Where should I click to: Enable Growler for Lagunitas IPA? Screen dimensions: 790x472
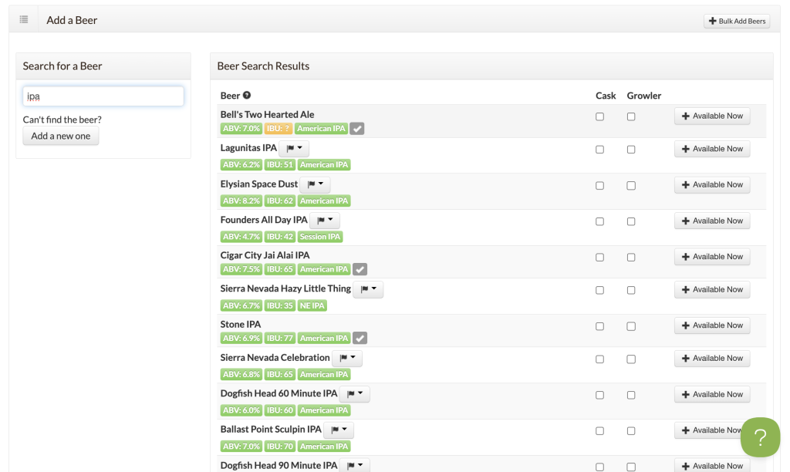pos(631,150)
